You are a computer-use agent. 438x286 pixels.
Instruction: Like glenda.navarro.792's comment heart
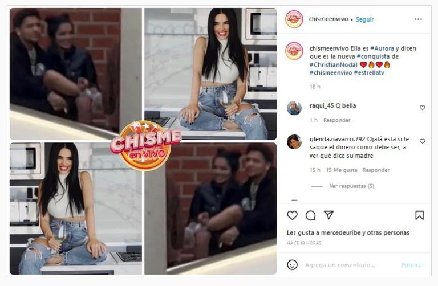(x=422, y=141)
